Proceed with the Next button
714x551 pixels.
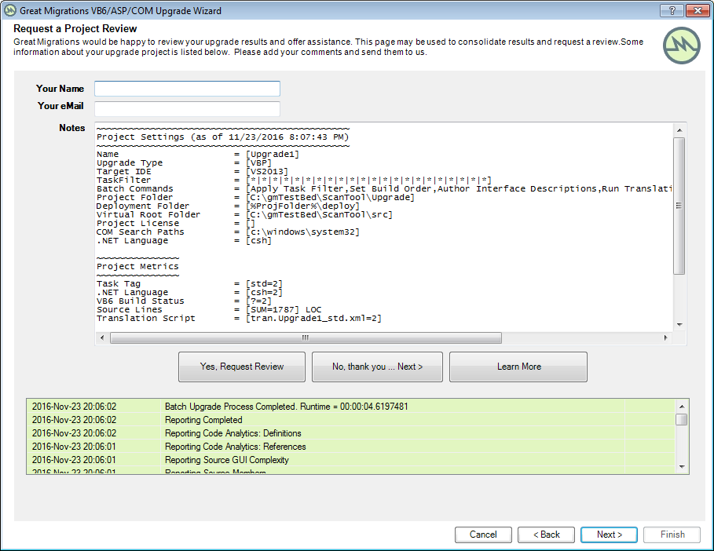[x=609, y=535]
